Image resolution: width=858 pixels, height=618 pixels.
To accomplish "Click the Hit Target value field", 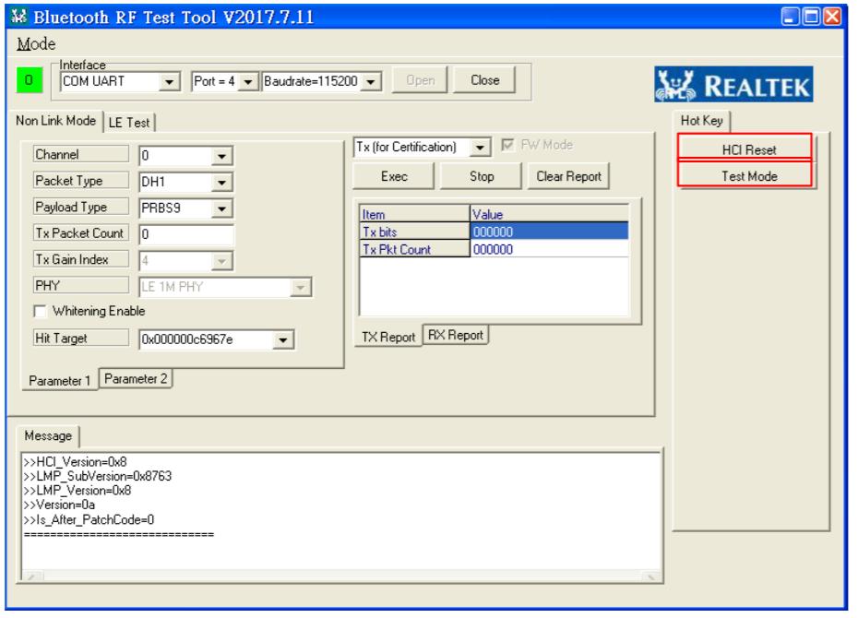I will [x=207, y=340].
